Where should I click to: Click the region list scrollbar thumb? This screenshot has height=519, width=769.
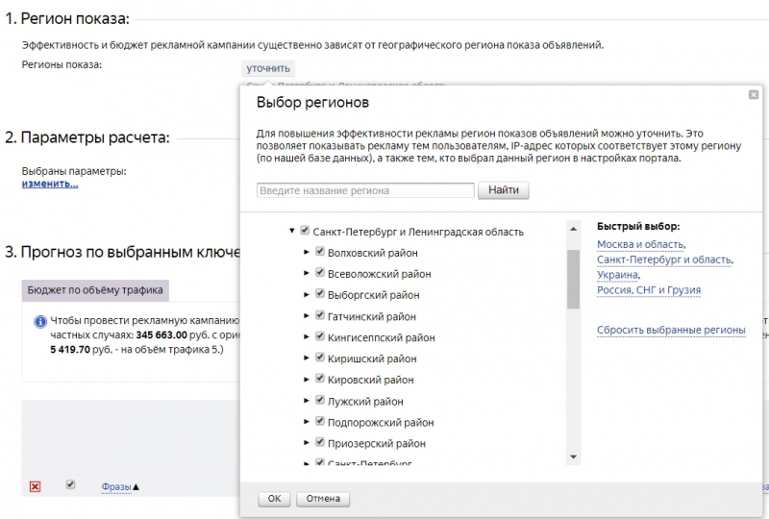click(x=573, y=279)
